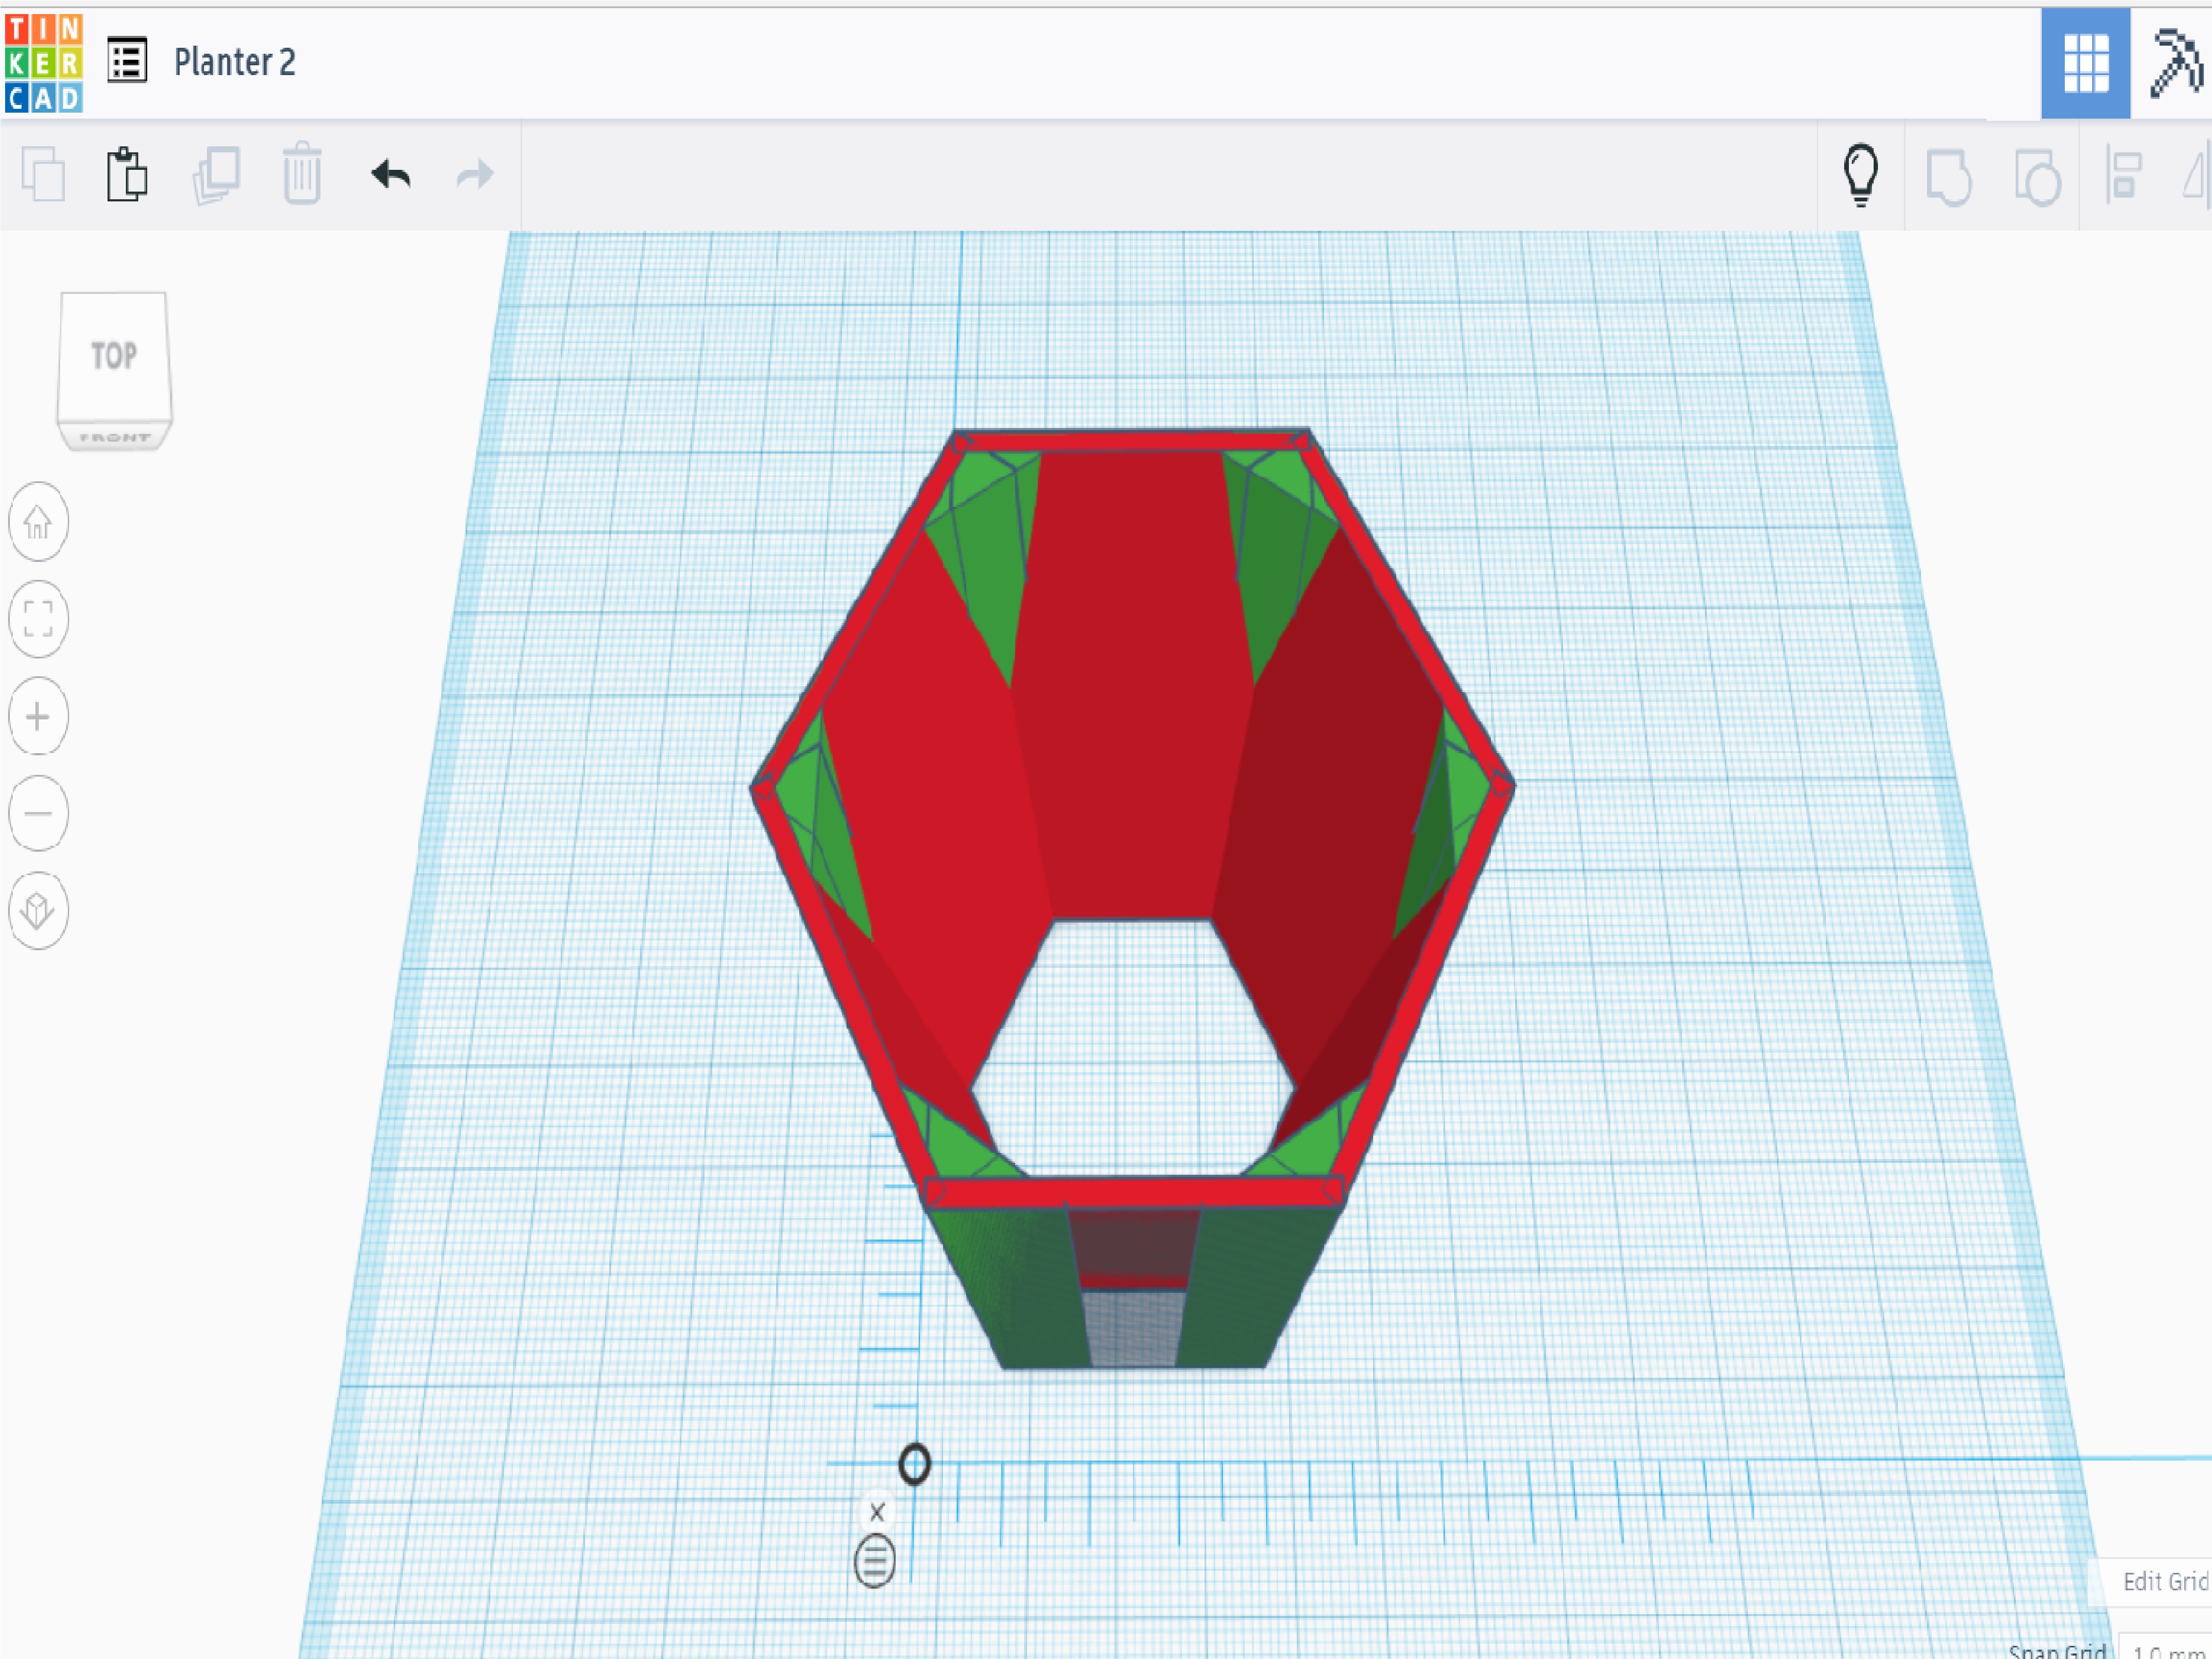The width and height of the screenshot is (2212, 1659).
Task: Redo the last undone action
Action: (x=475, y=175)
